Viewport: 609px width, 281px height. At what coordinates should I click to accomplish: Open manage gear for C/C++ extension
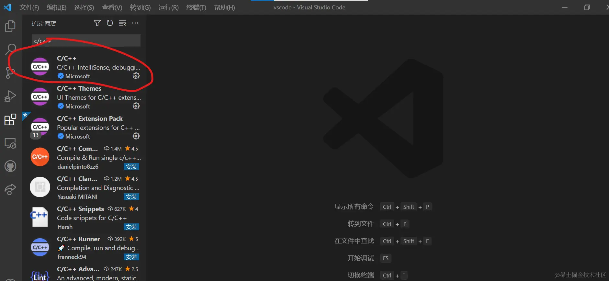coord(136,76)
